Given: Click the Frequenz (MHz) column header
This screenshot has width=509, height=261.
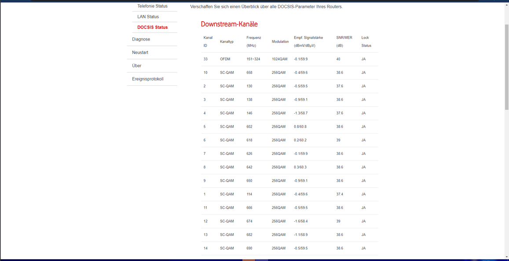Looking at the screenshot, I should (254, 41).
